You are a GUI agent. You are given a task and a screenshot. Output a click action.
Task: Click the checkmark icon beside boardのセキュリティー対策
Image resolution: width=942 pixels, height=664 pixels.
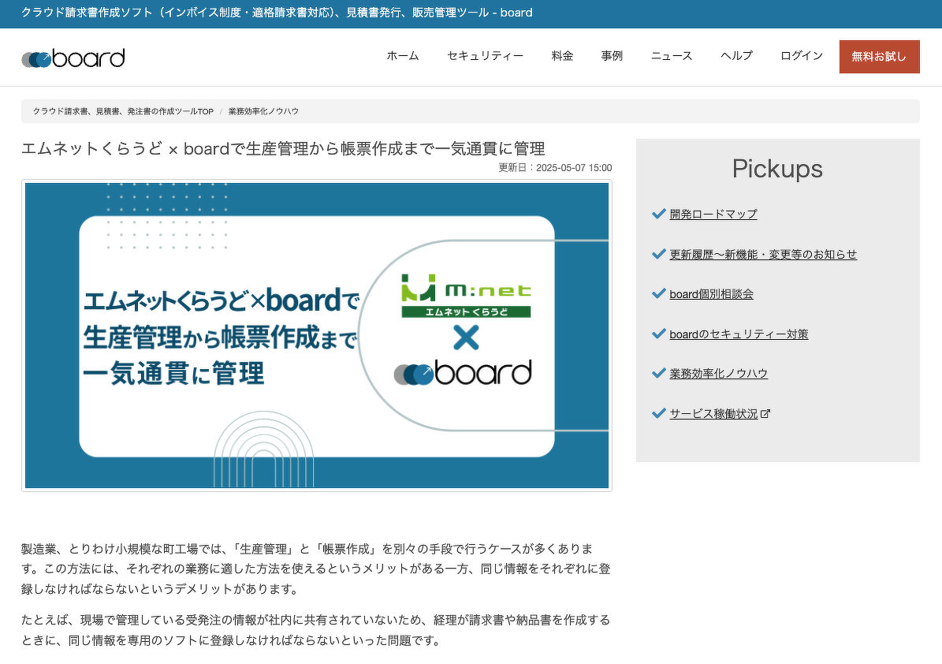click(x=658, y=334)
